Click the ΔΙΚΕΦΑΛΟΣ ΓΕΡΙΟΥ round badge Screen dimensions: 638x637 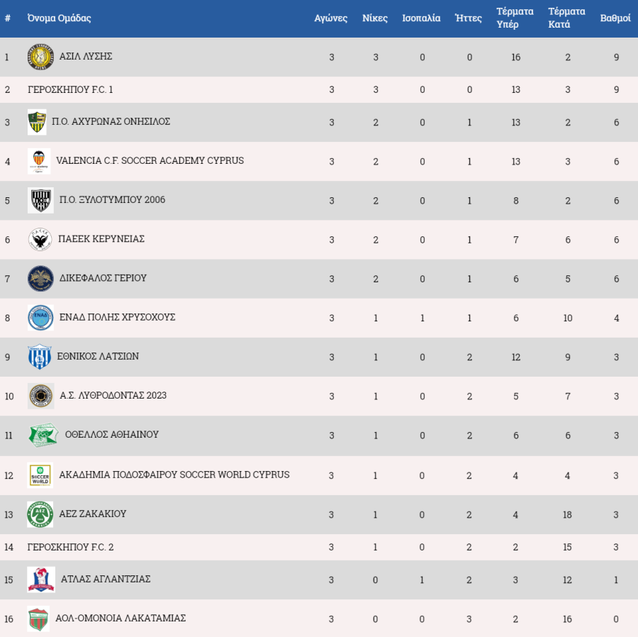(40, 278)
